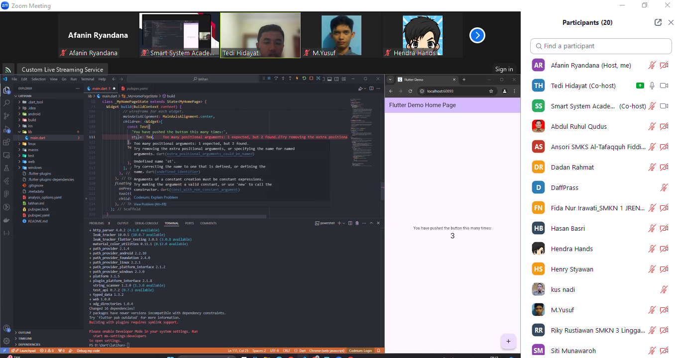Open the Extensions view in VS Code
The width and height of the screenshot is (675, 358).
pos(6,142)
